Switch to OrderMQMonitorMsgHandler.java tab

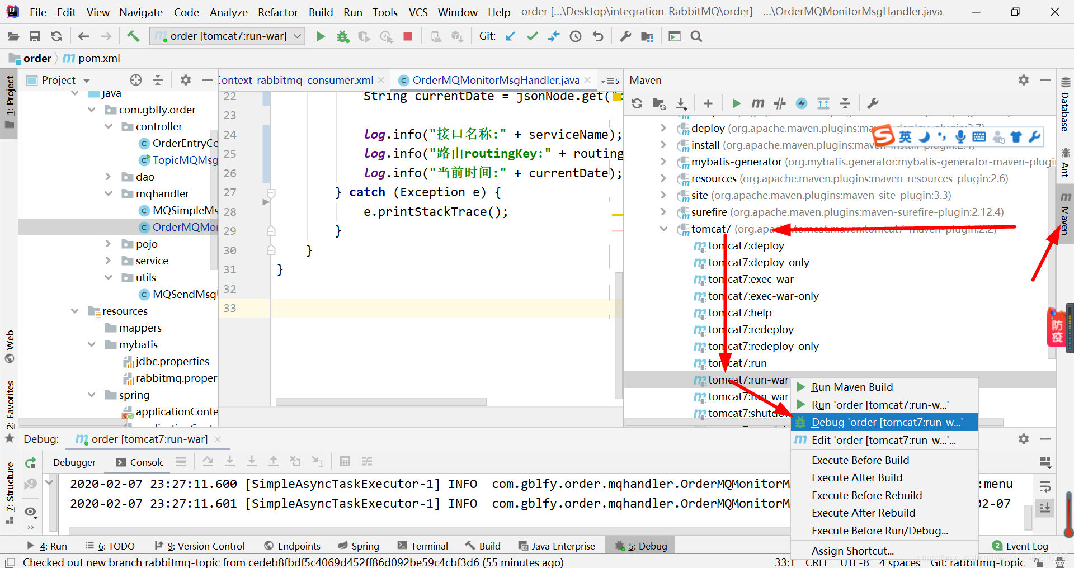click(x=495, y=80)
